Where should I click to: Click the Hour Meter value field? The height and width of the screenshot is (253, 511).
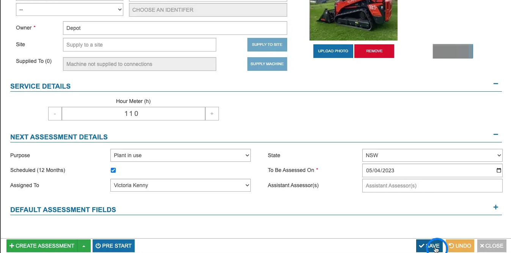click(x=134, y=114)
